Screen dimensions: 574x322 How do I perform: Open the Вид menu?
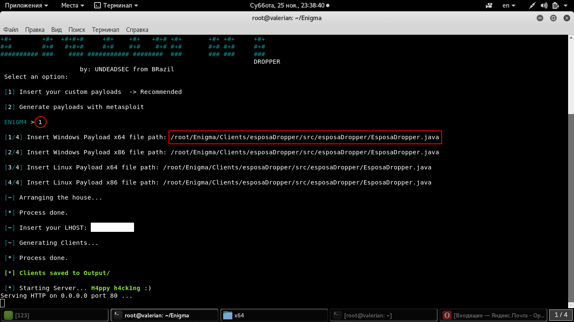[56, 30]
